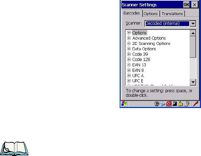This screenshot has width=201, height=156.
Task: Expand the Options tree node
Action: tap(129, 33)
